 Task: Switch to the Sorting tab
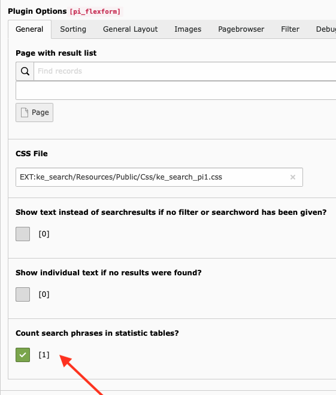point(73,29)
